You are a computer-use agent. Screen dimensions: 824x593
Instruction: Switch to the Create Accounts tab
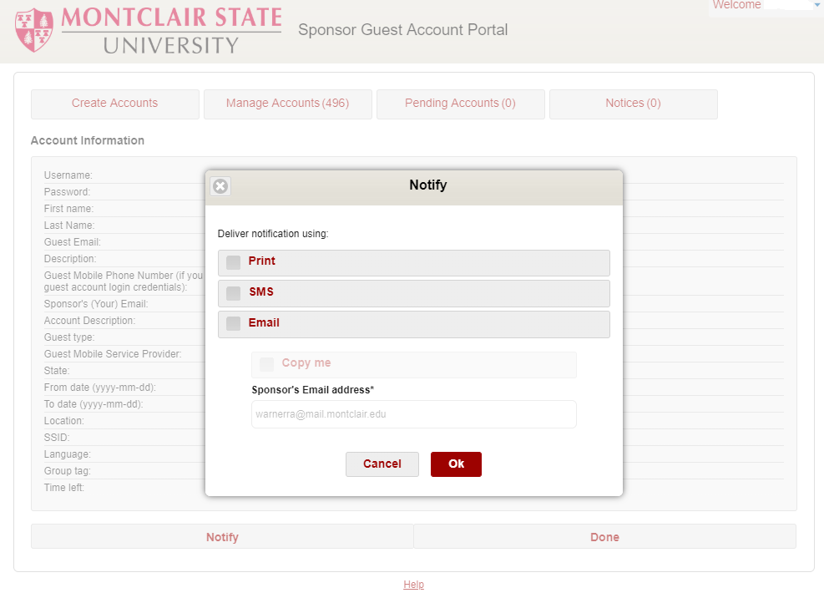(115, 104)
